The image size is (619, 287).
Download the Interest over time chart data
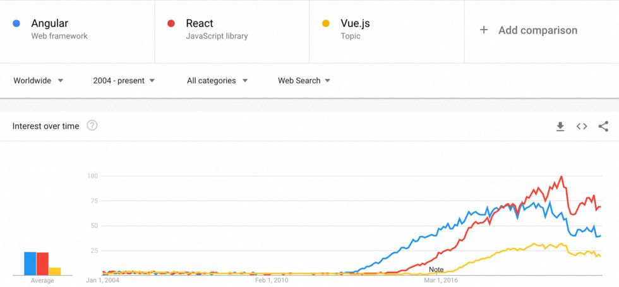tap(560, 126)
